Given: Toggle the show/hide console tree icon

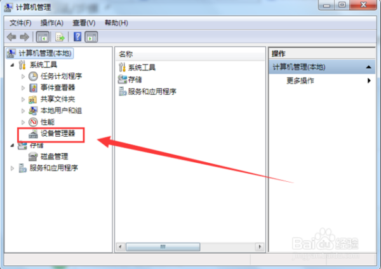Looking at the screenshot, I should [43, 37].
